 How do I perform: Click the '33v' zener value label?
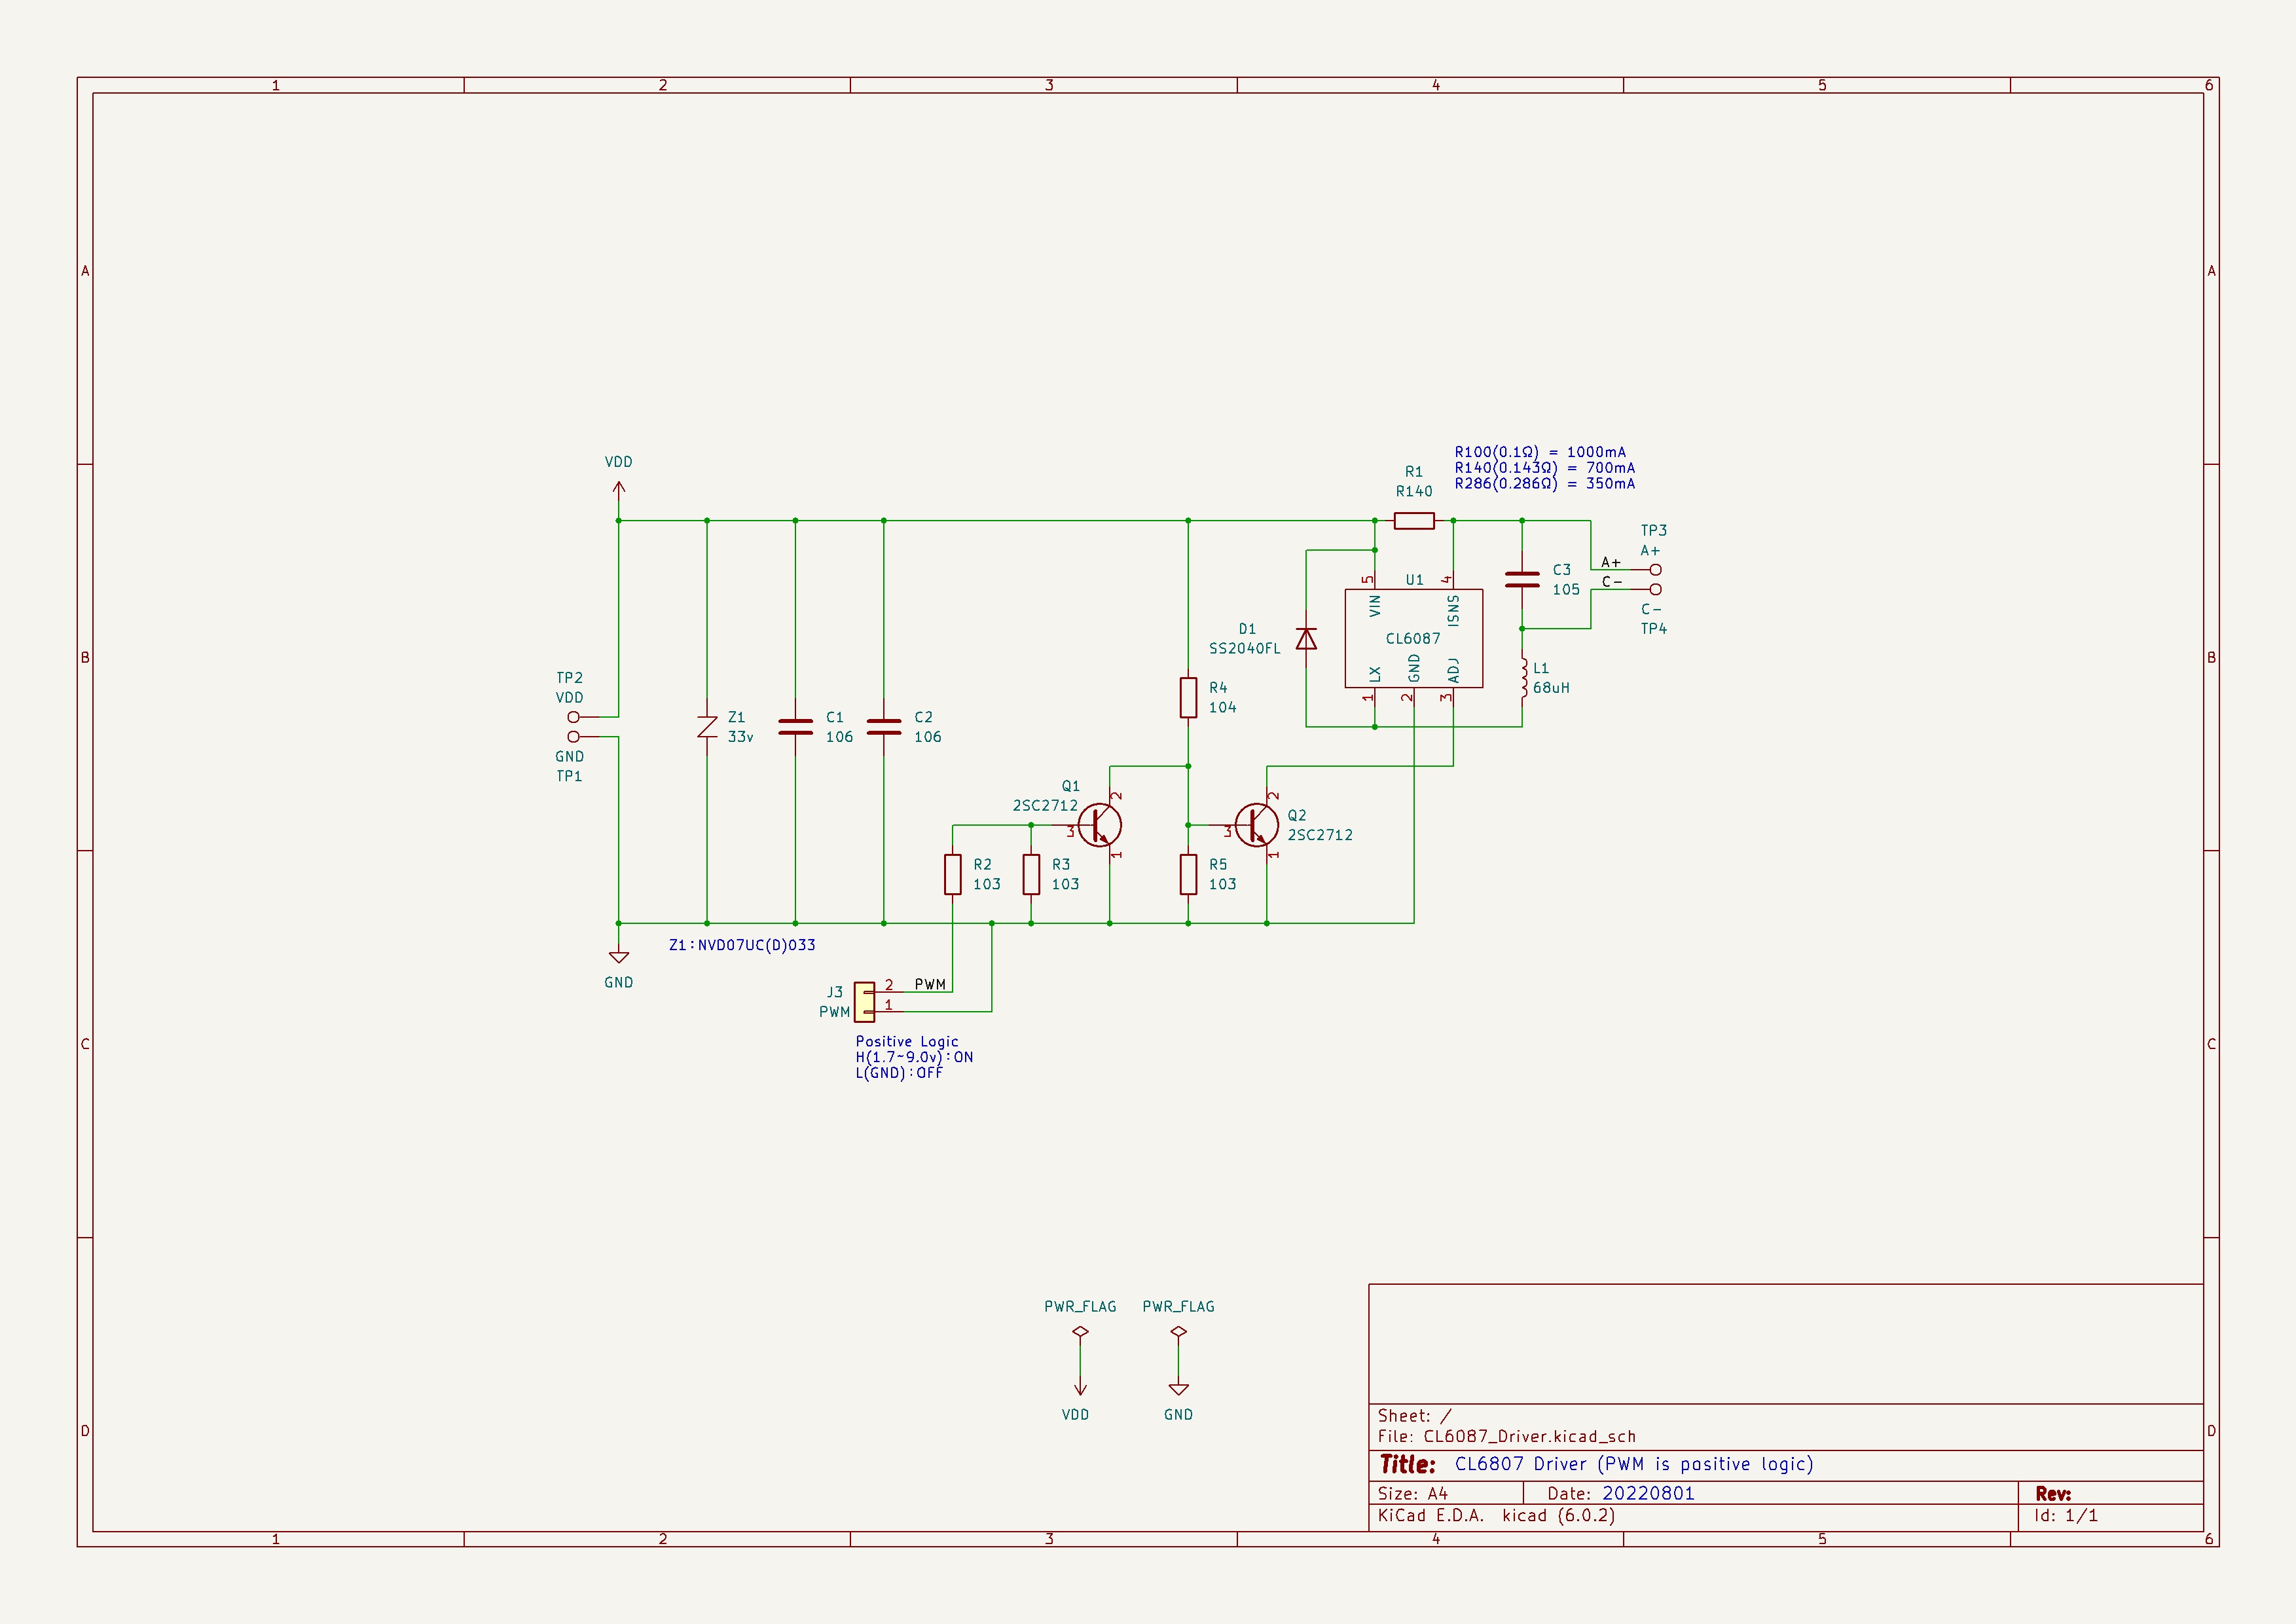click(x=740, y=737)
